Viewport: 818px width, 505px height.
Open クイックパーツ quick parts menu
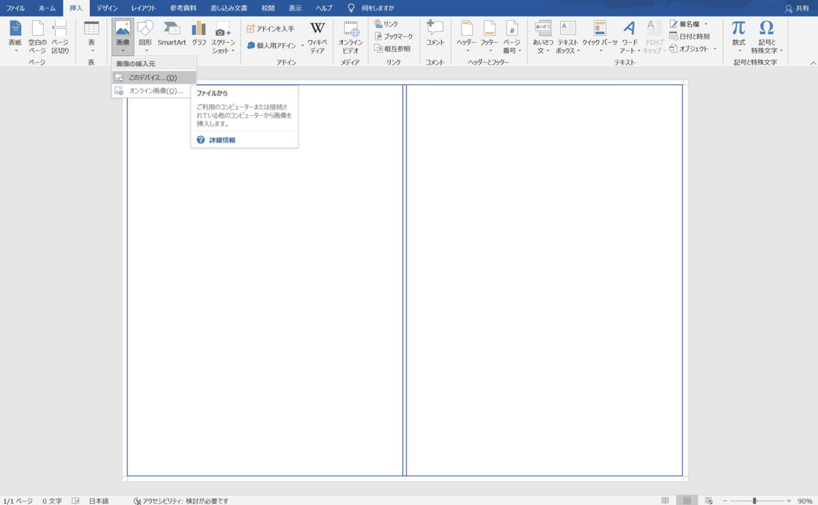point(600,37)
